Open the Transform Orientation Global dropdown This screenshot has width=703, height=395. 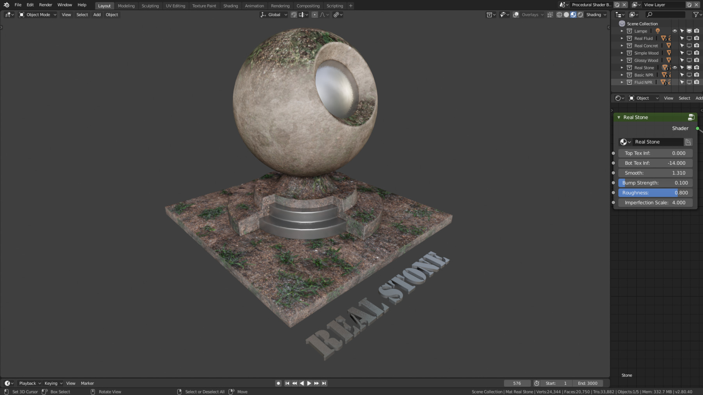[273, 14]
